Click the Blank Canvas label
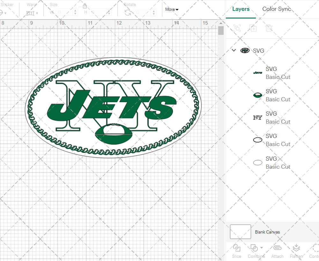 (x=267, y=232)
